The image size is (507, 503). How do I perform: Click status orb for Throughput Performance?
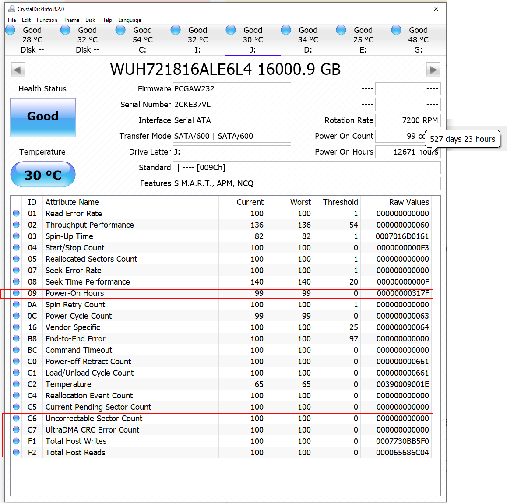point(16,225)
